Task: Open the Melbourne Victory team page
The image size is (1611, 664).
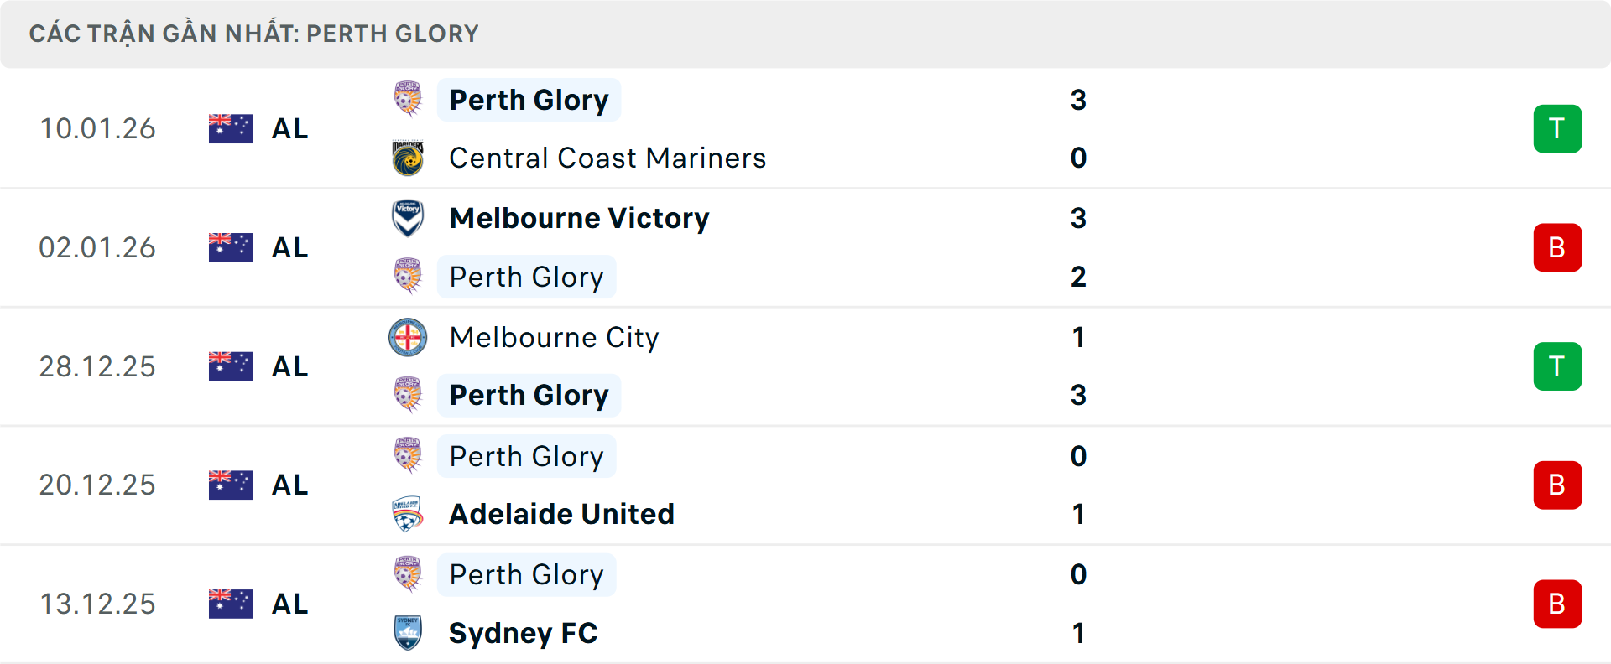Action: [x=579, y=218]
